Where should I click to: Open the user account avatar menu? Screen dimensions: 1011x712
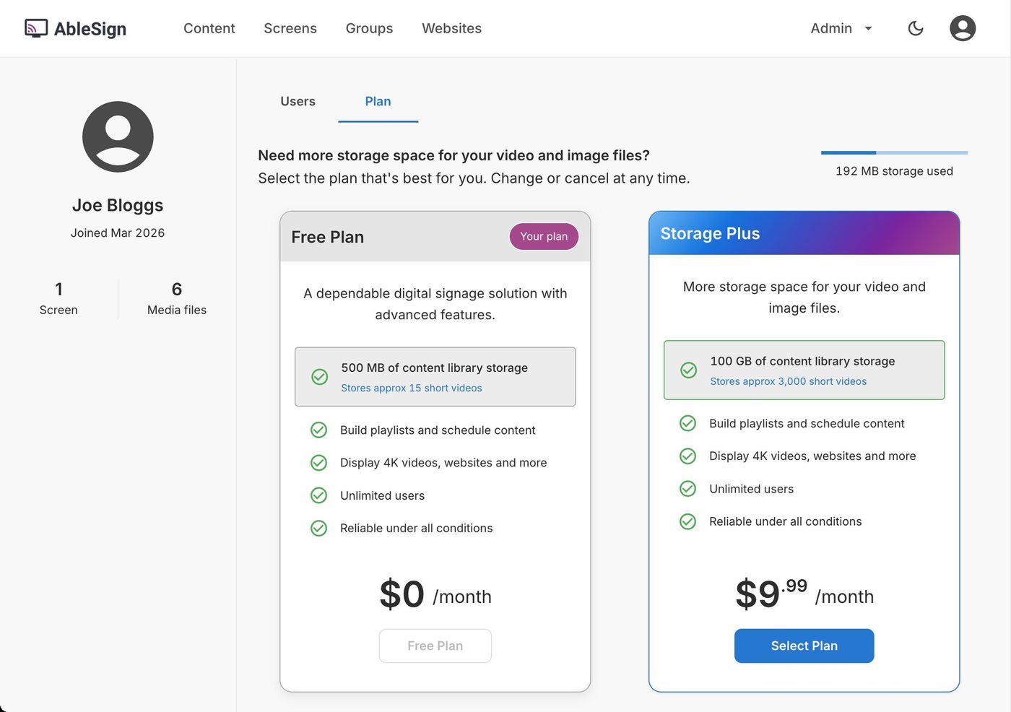963,28
